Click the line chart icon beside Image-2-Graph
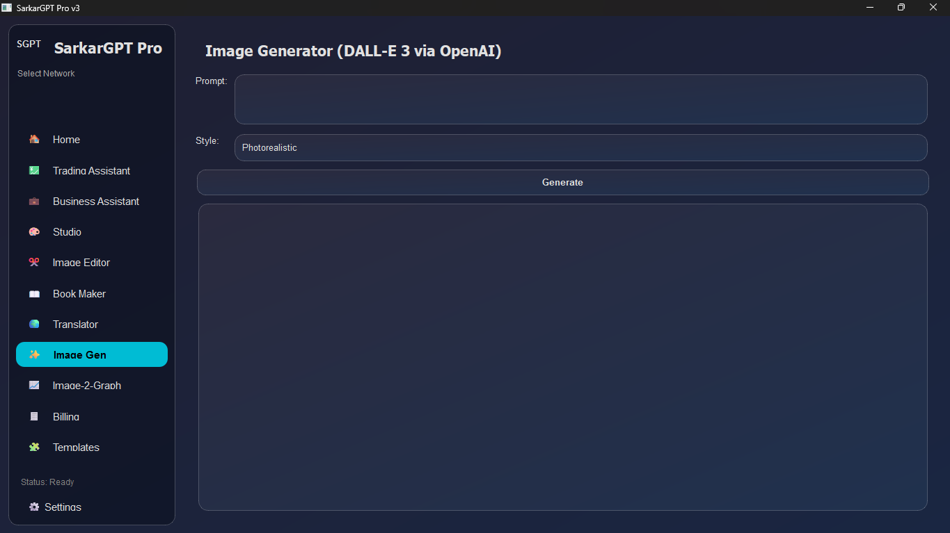950x533 pixels. tap(34, 385)
